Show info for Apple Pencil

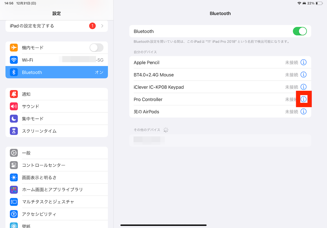(x=303, y=62)
